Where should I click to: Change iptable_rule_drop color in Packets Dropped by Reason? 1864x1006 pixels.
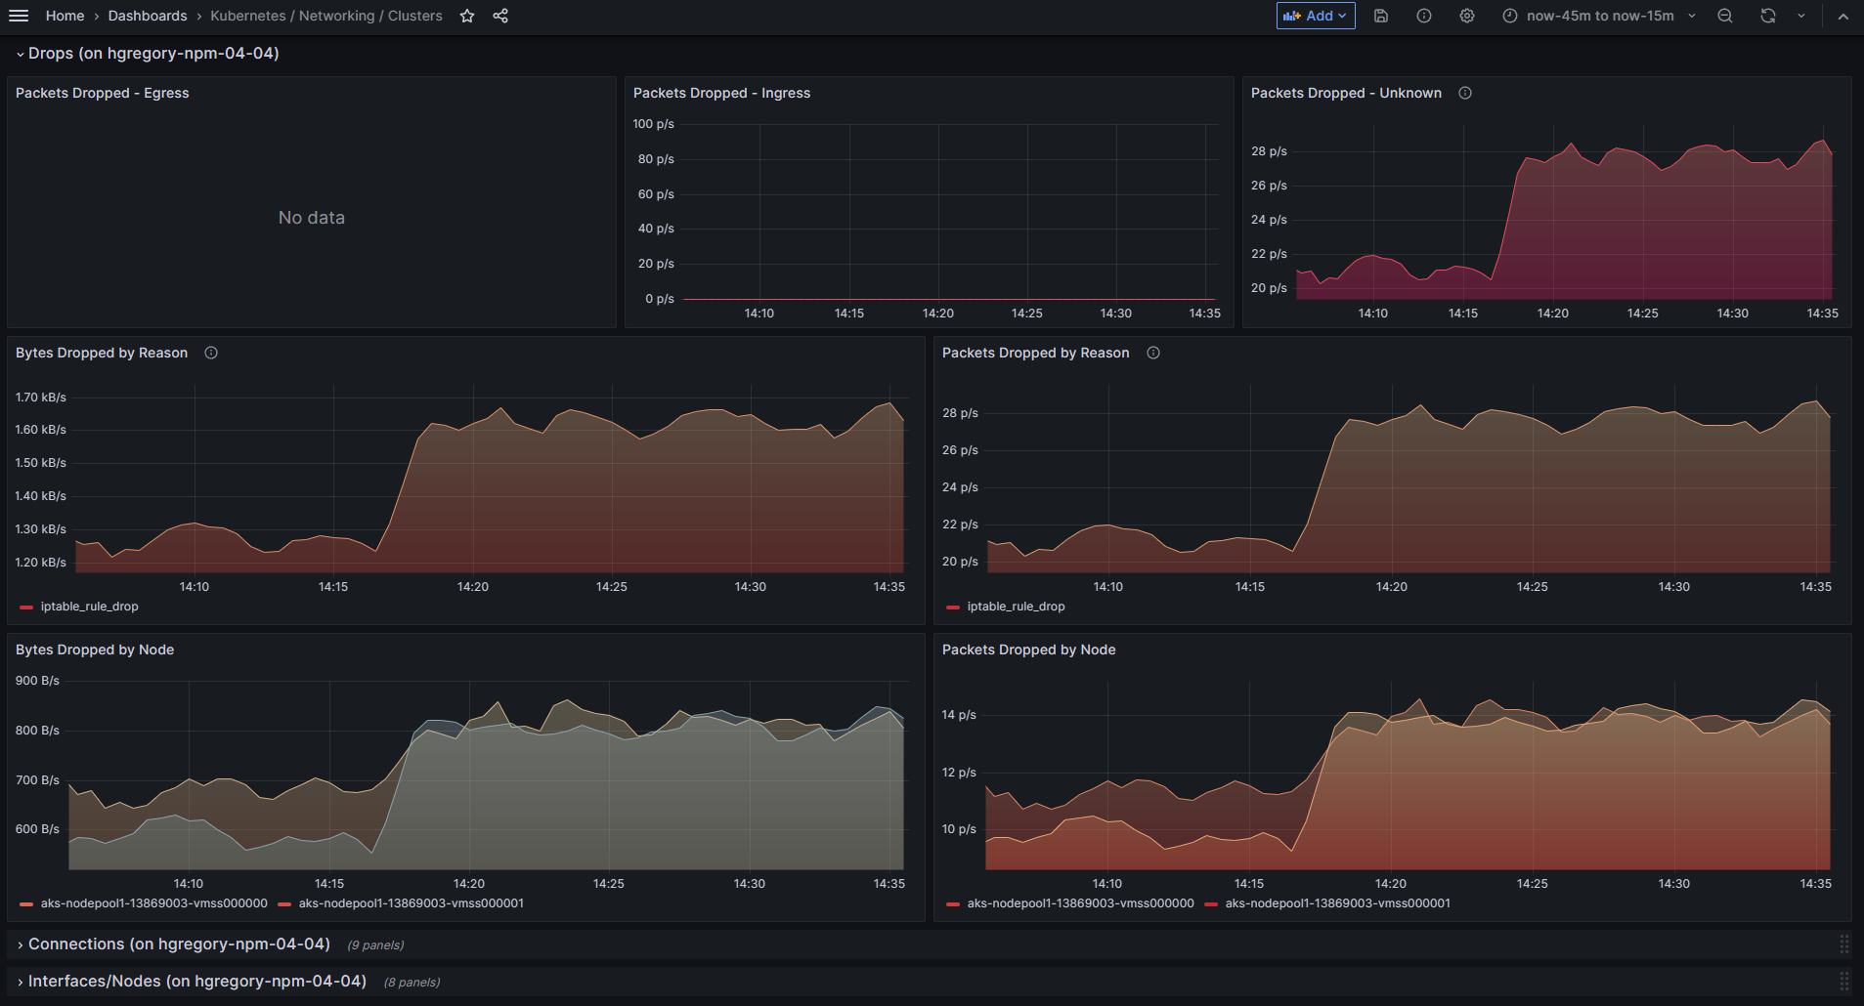(x=953, y=608)
